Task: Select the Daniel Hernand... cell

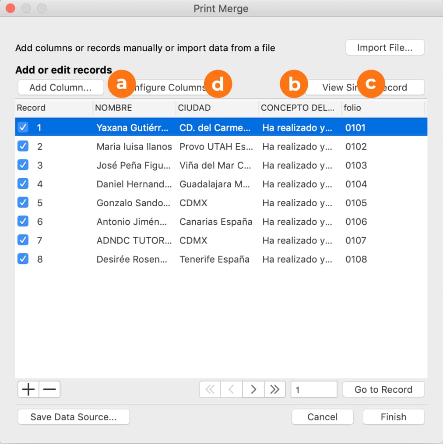Action: point(134,184)
